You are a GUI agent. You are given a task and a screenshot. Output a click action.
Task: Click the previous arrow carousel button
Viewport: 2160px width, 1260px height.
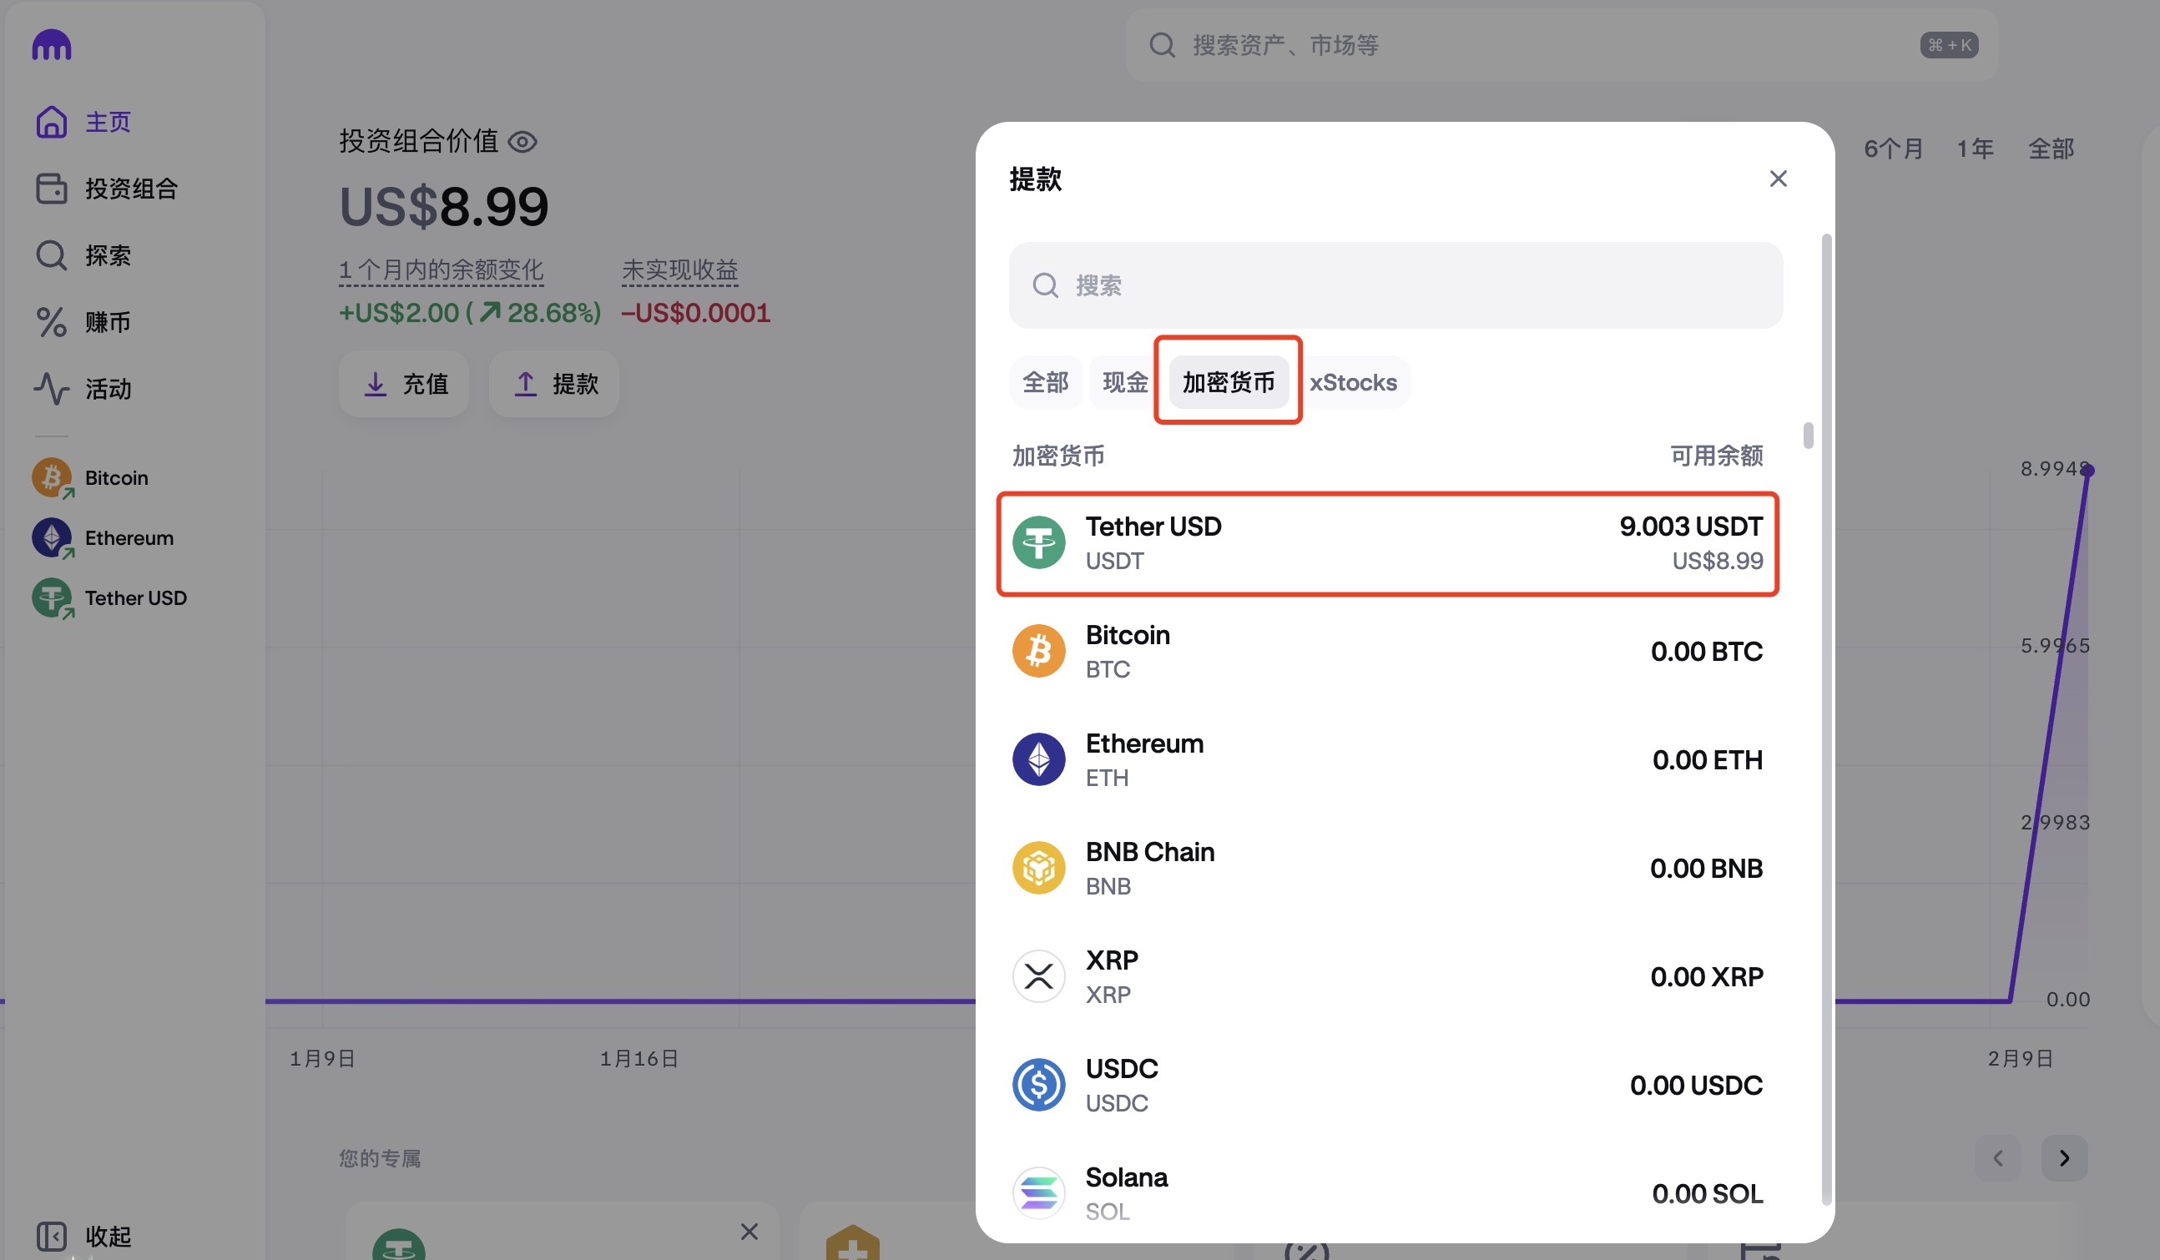[1998, 1158]
